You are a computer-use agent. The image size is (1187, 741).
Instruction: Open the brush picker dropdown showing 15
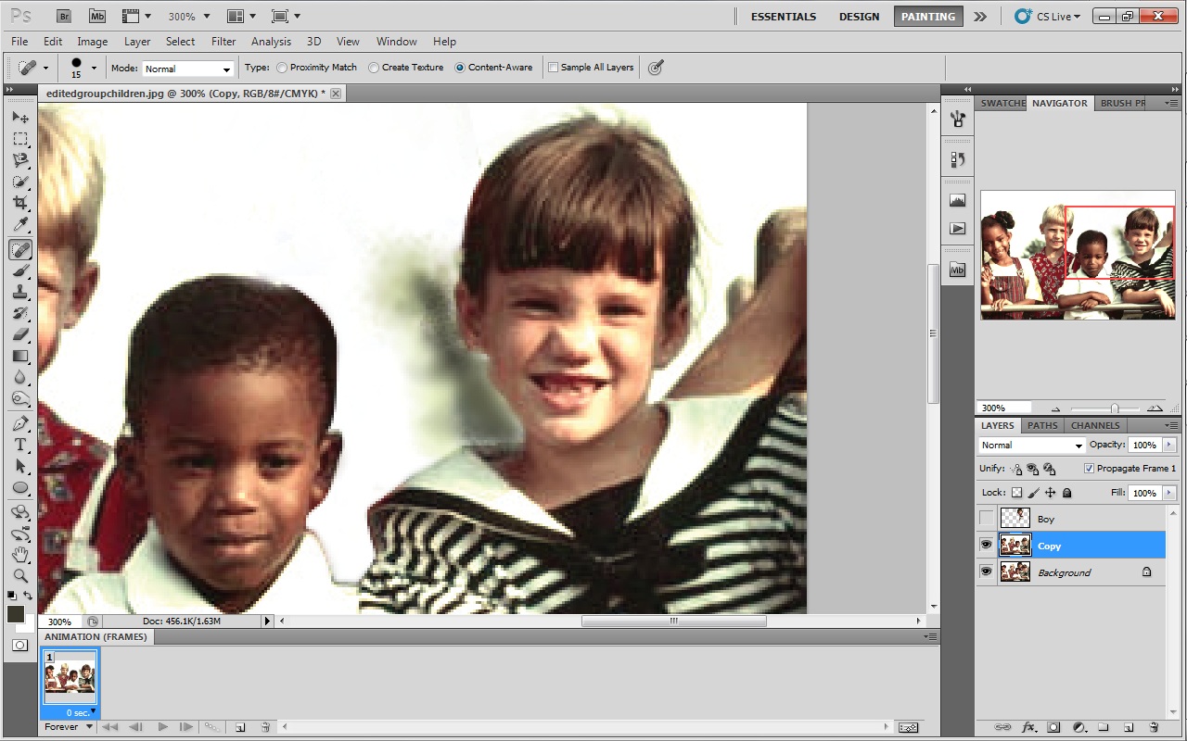(94, 68)
